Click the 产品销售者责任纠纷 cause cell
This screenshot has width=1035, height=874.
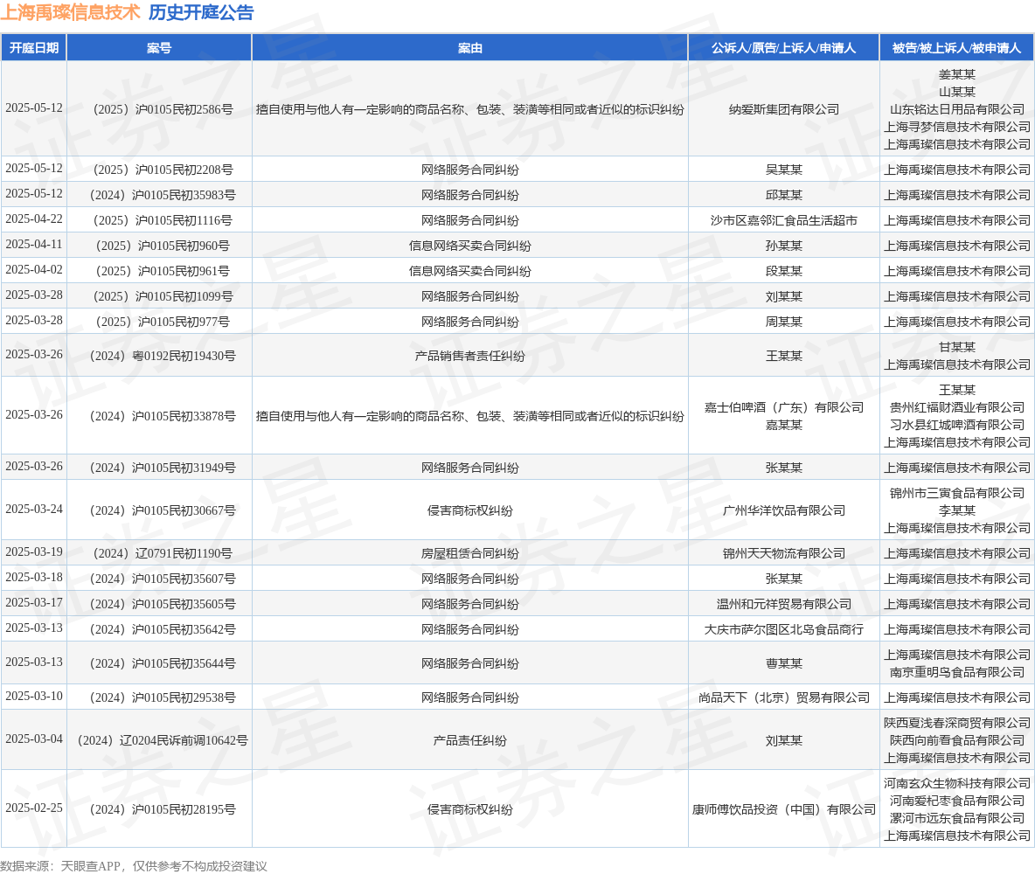470,356
